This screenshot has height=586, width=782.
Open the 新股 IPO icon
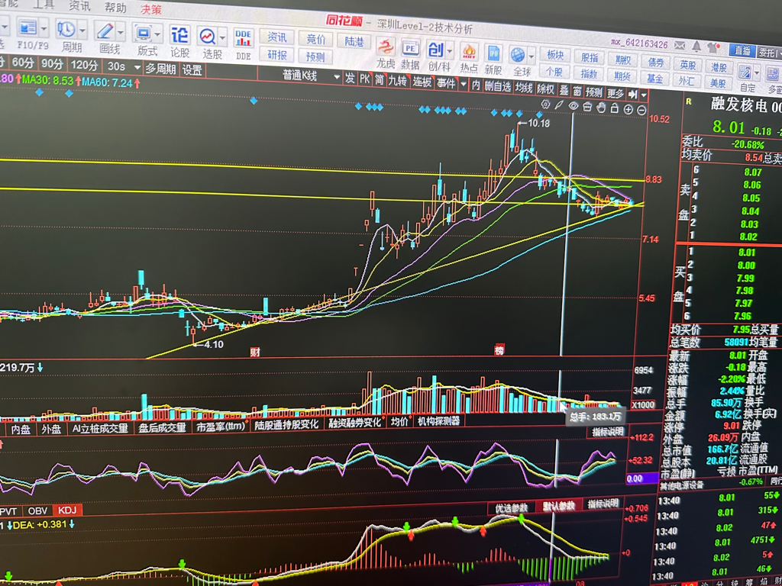493,53
